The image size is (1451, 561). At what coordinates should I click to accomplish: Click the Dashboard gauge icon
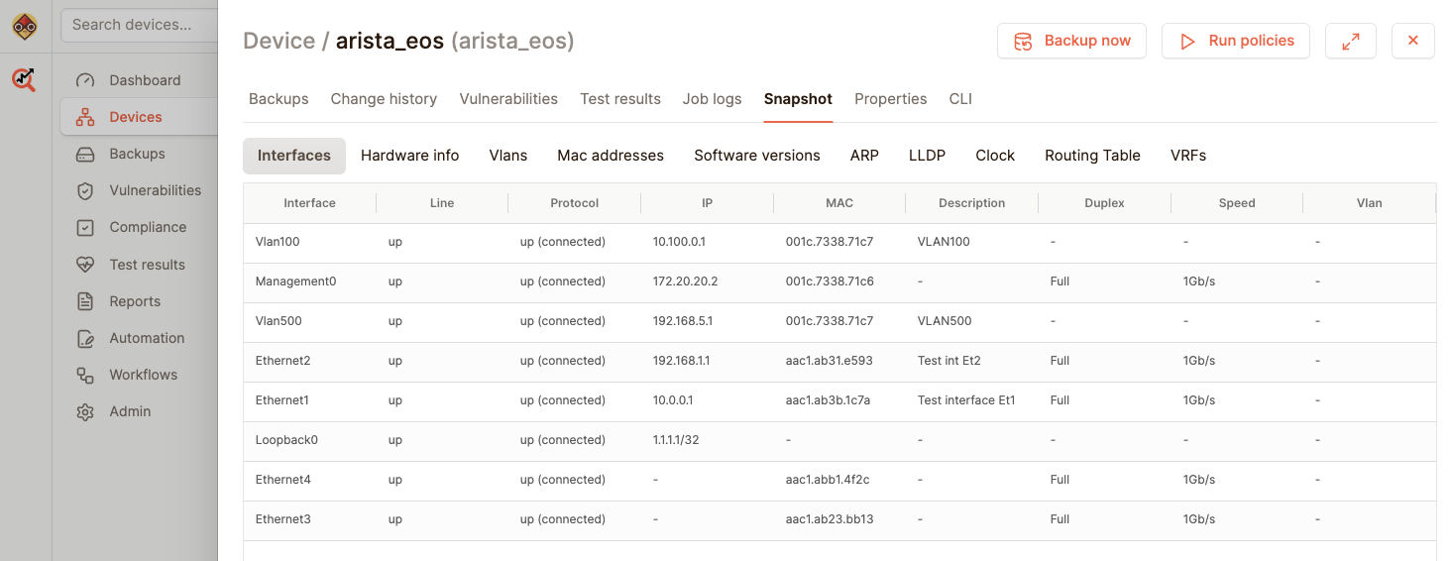point(85,80)
